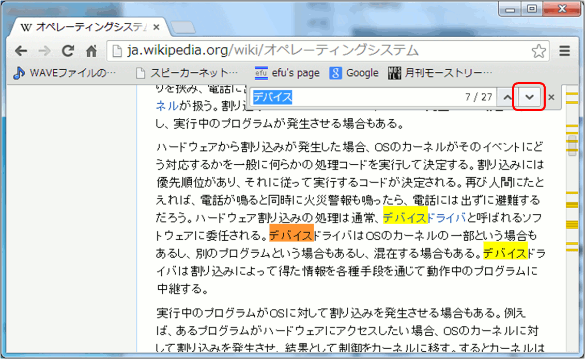This screenshot has width=585, height=359.
Task: Go to the Home page
Action: tap(91, 51)
